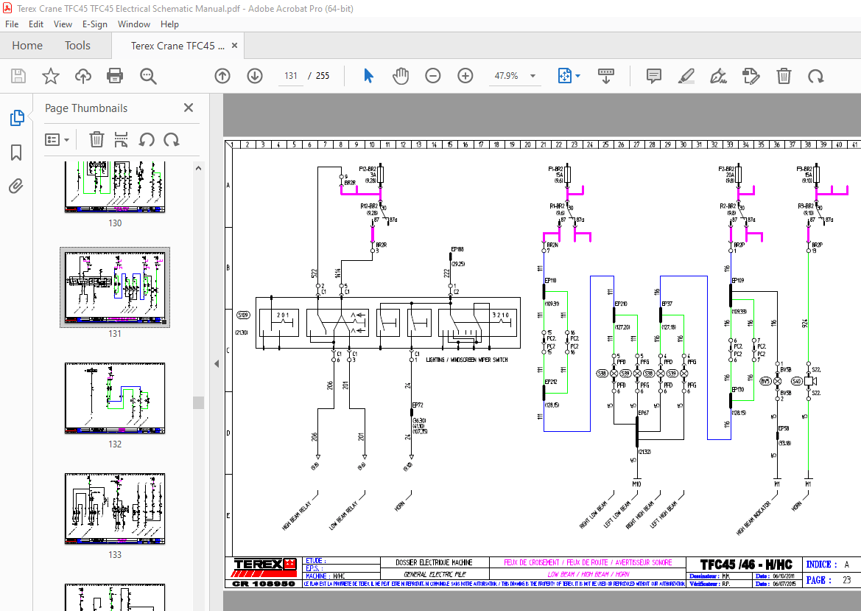Delete the selected page thumbnail
Image resolution: width=861 pixels, height=611 pixels.
point(96,139)
